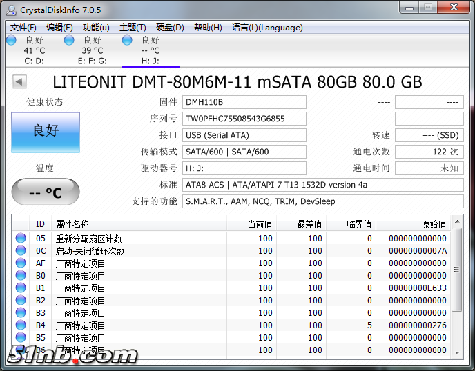Viewport: 475px width, 371px height.
Task: Click the CrystalDiskInfo app icon in title bar
Action: tap(11, 10)
